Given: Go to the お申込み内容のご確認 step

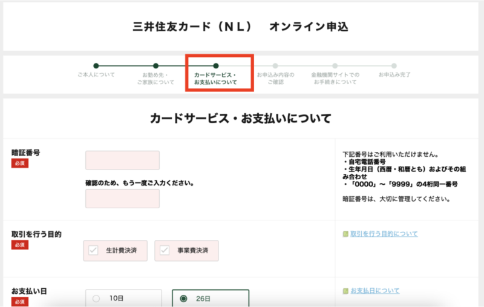Looking at the screenshot, I should (x=275, y=74).
